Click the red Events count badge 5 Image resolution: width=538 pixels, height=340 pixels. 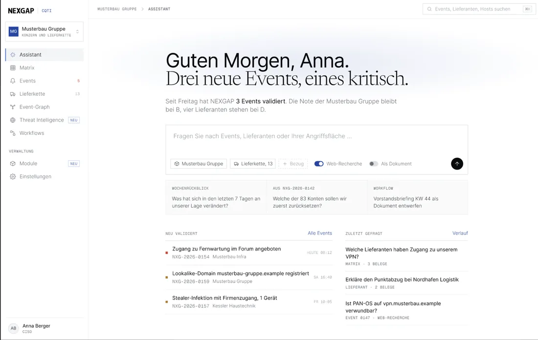point(79,81)
